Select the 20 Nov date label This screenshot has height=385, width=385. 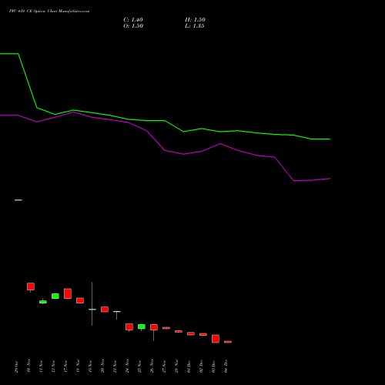click(x=102, y=366)
